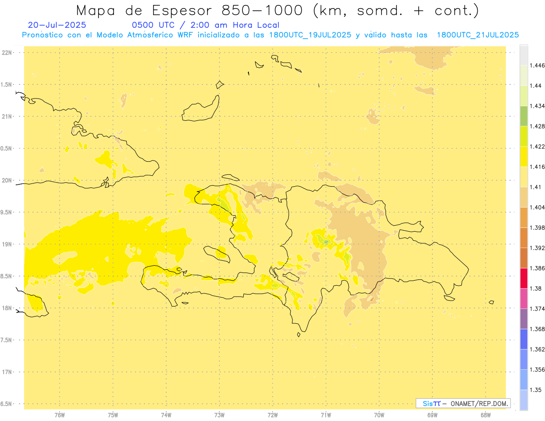Click the Sistt ONAMET/REP.DOM. logo box

coord(463,403)
